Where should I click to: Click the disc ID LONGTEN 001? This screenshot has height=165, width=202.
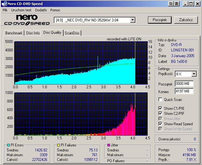182,50
